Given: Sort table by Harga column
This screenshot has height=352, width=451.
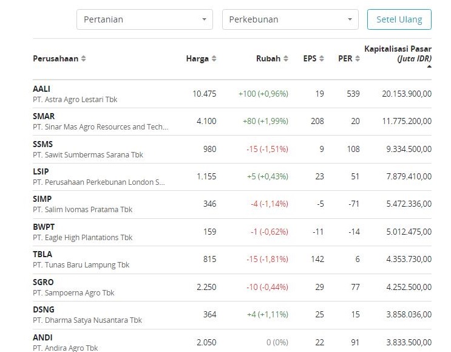Looking at the screenshot, I should (x=201, y=58).
